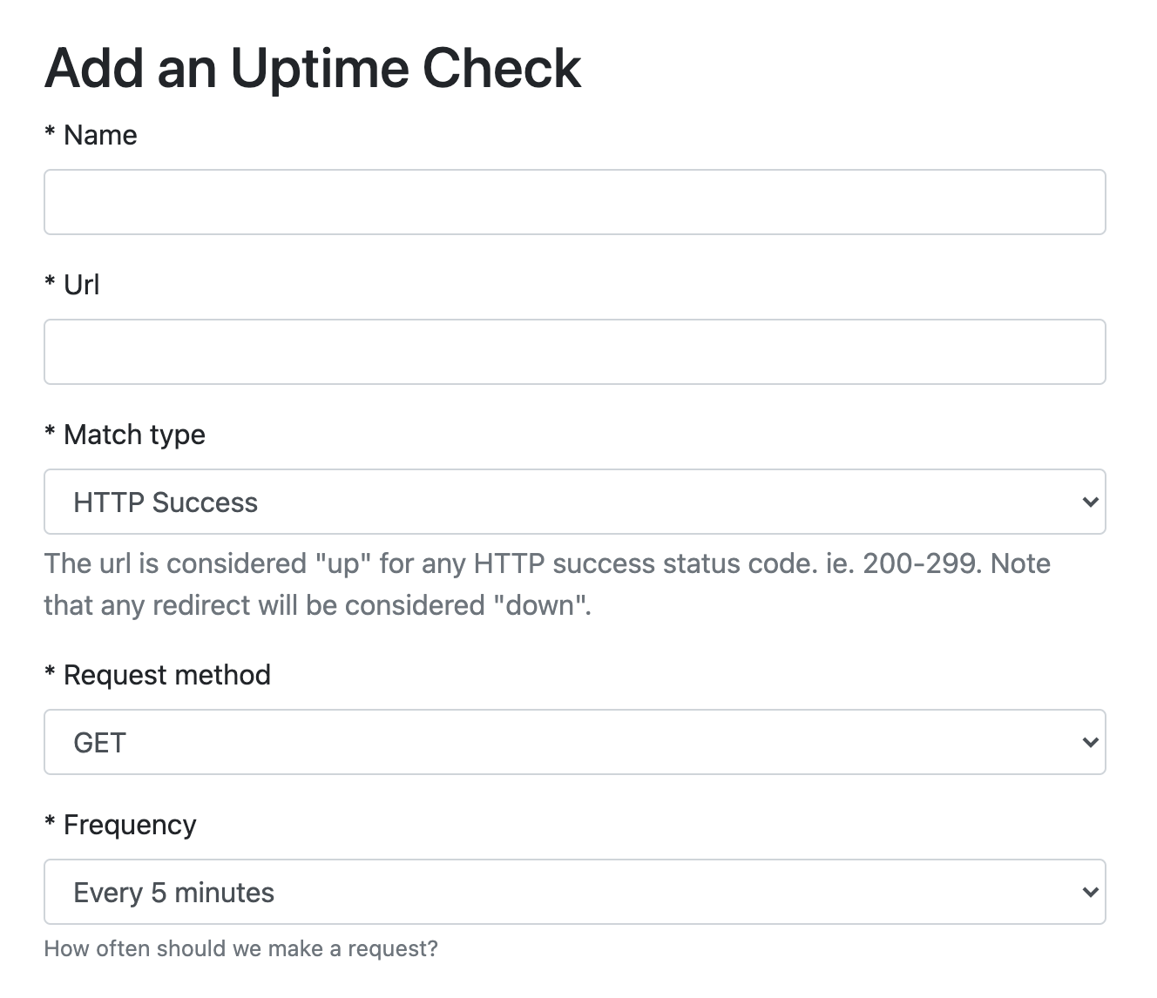Viewport: 1157px width, 998px height.
Task: Click the Name input field
Action: tap(575, 202)
